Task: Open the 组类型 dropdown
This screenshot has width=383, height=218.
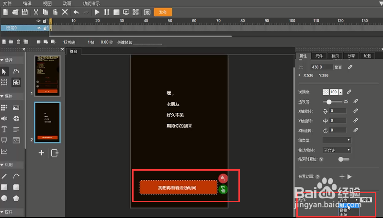Action: [x=337, y=140]
